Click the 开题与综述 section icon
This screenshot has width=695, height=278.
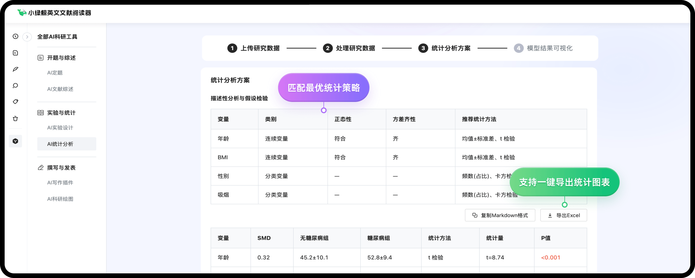[41, 58]
